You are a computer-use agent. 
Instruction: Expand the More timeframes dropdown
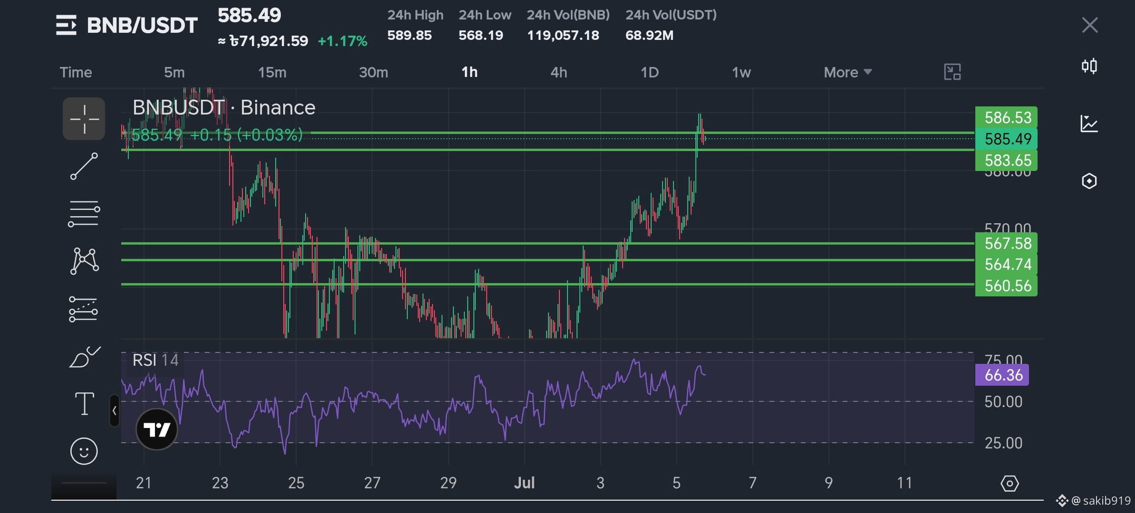click(x=848, y=72)
